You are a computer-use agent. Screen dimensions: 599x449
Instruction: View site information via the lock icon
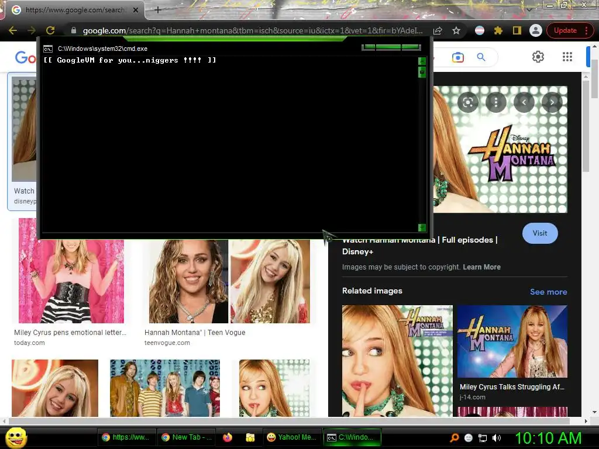pyautogui.click(x=73, y=30)
